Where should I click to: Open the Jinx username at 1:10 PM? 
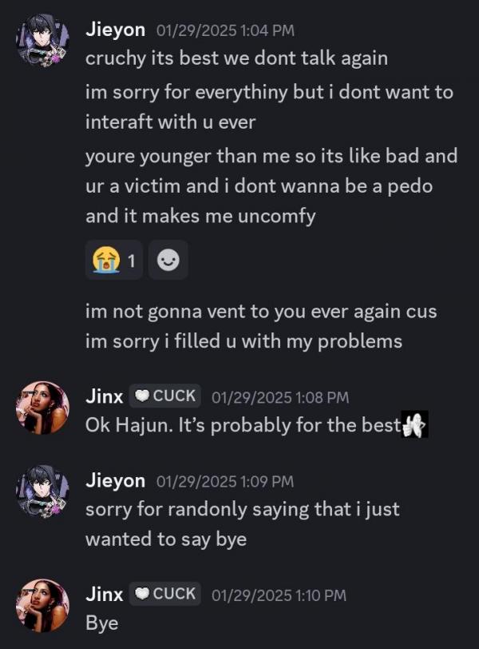click(105, 595)
